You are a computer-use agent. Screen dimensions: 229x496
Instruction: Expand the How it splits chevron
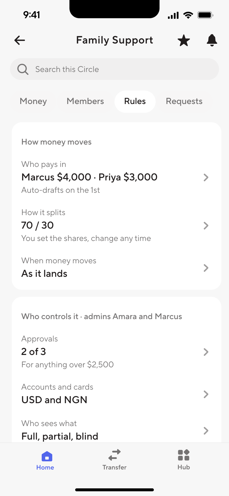click(x=206, y=225)
